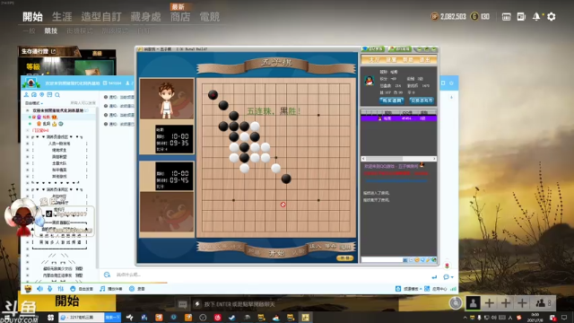Open the 造型自訂 tab
Screen dimensions: 574x323
101,17
